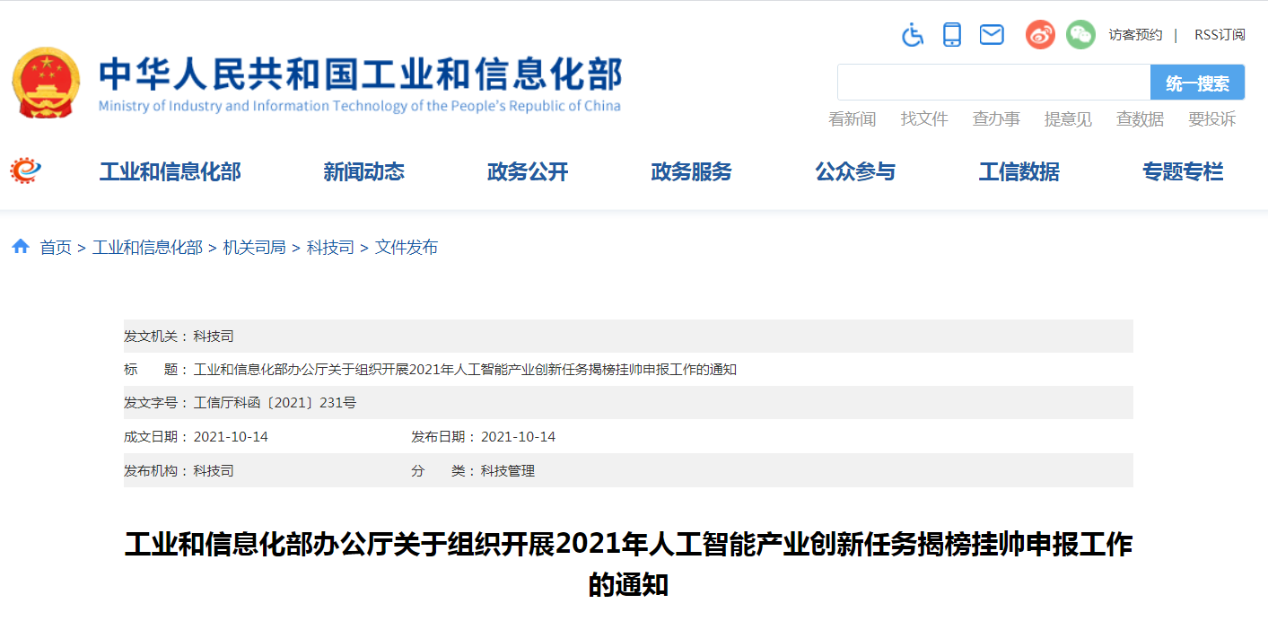Click the bold article headline

(x=628, y=565)
